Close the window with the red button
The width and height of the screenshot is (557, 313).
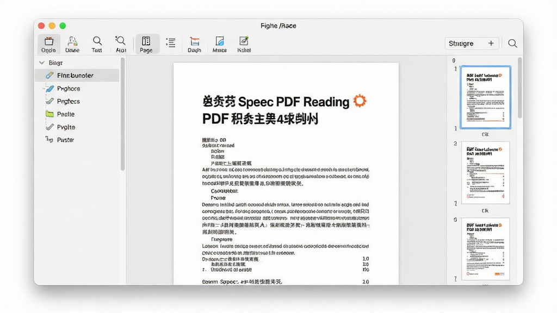point(41,26)
